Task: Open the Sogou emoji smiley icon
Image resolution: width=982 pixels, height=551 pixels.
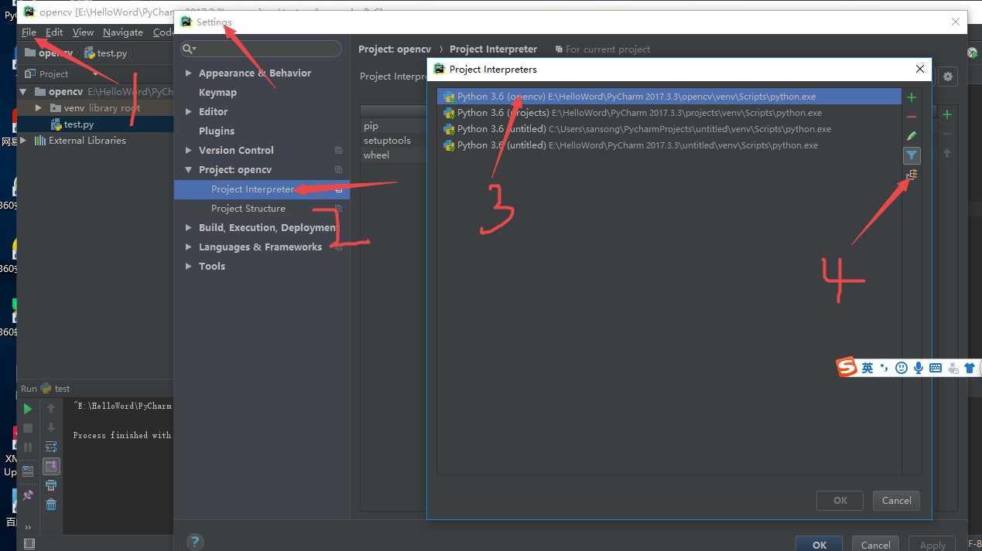Action: click(x=901, y=369)
